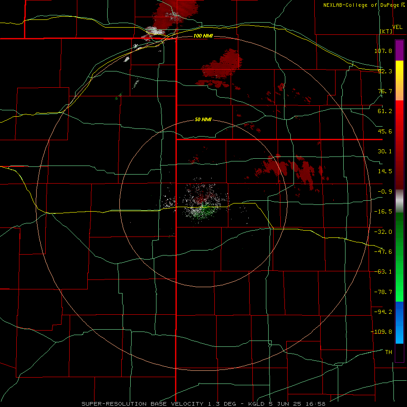This screenshot has height=407, width=407.
Task: Click the -16.5 value on velocity scale
Action: (x=383, y=212)
